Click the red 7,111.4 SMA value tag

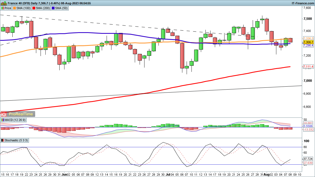tap(308, 67)
